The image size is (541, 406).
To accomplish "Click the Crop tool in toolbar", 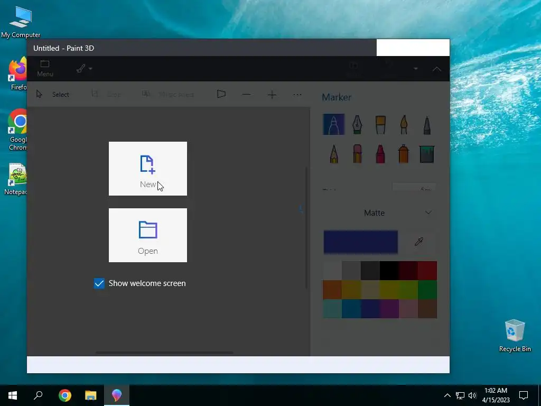I will click(x=106, y=94).
